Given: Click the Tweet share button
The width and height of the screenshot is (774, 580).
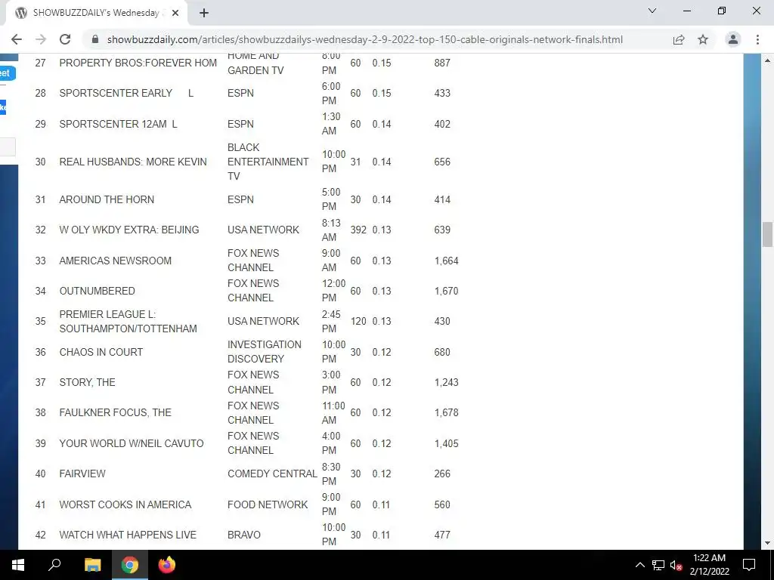Looking at the screenshot, I should click(x=8, y=73).
